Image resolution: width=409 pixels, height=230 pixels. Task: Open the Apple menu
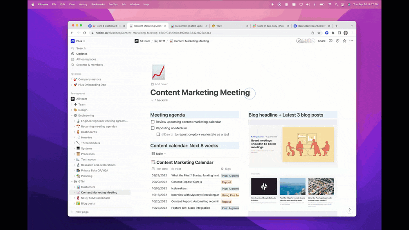[x=33, y=5]
